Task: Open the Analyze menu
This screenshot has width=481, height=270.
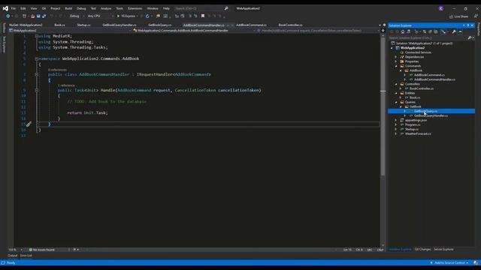Action: pyautogui.click(x=106, y=8)
